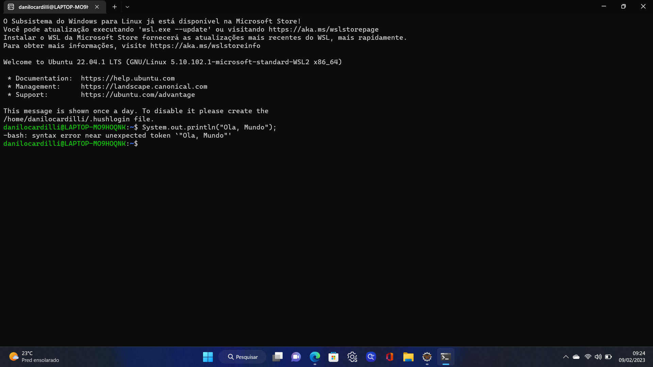Open Microsoft Store from the taskbar
The image size is (653, 367).
[x=334, y=357]
